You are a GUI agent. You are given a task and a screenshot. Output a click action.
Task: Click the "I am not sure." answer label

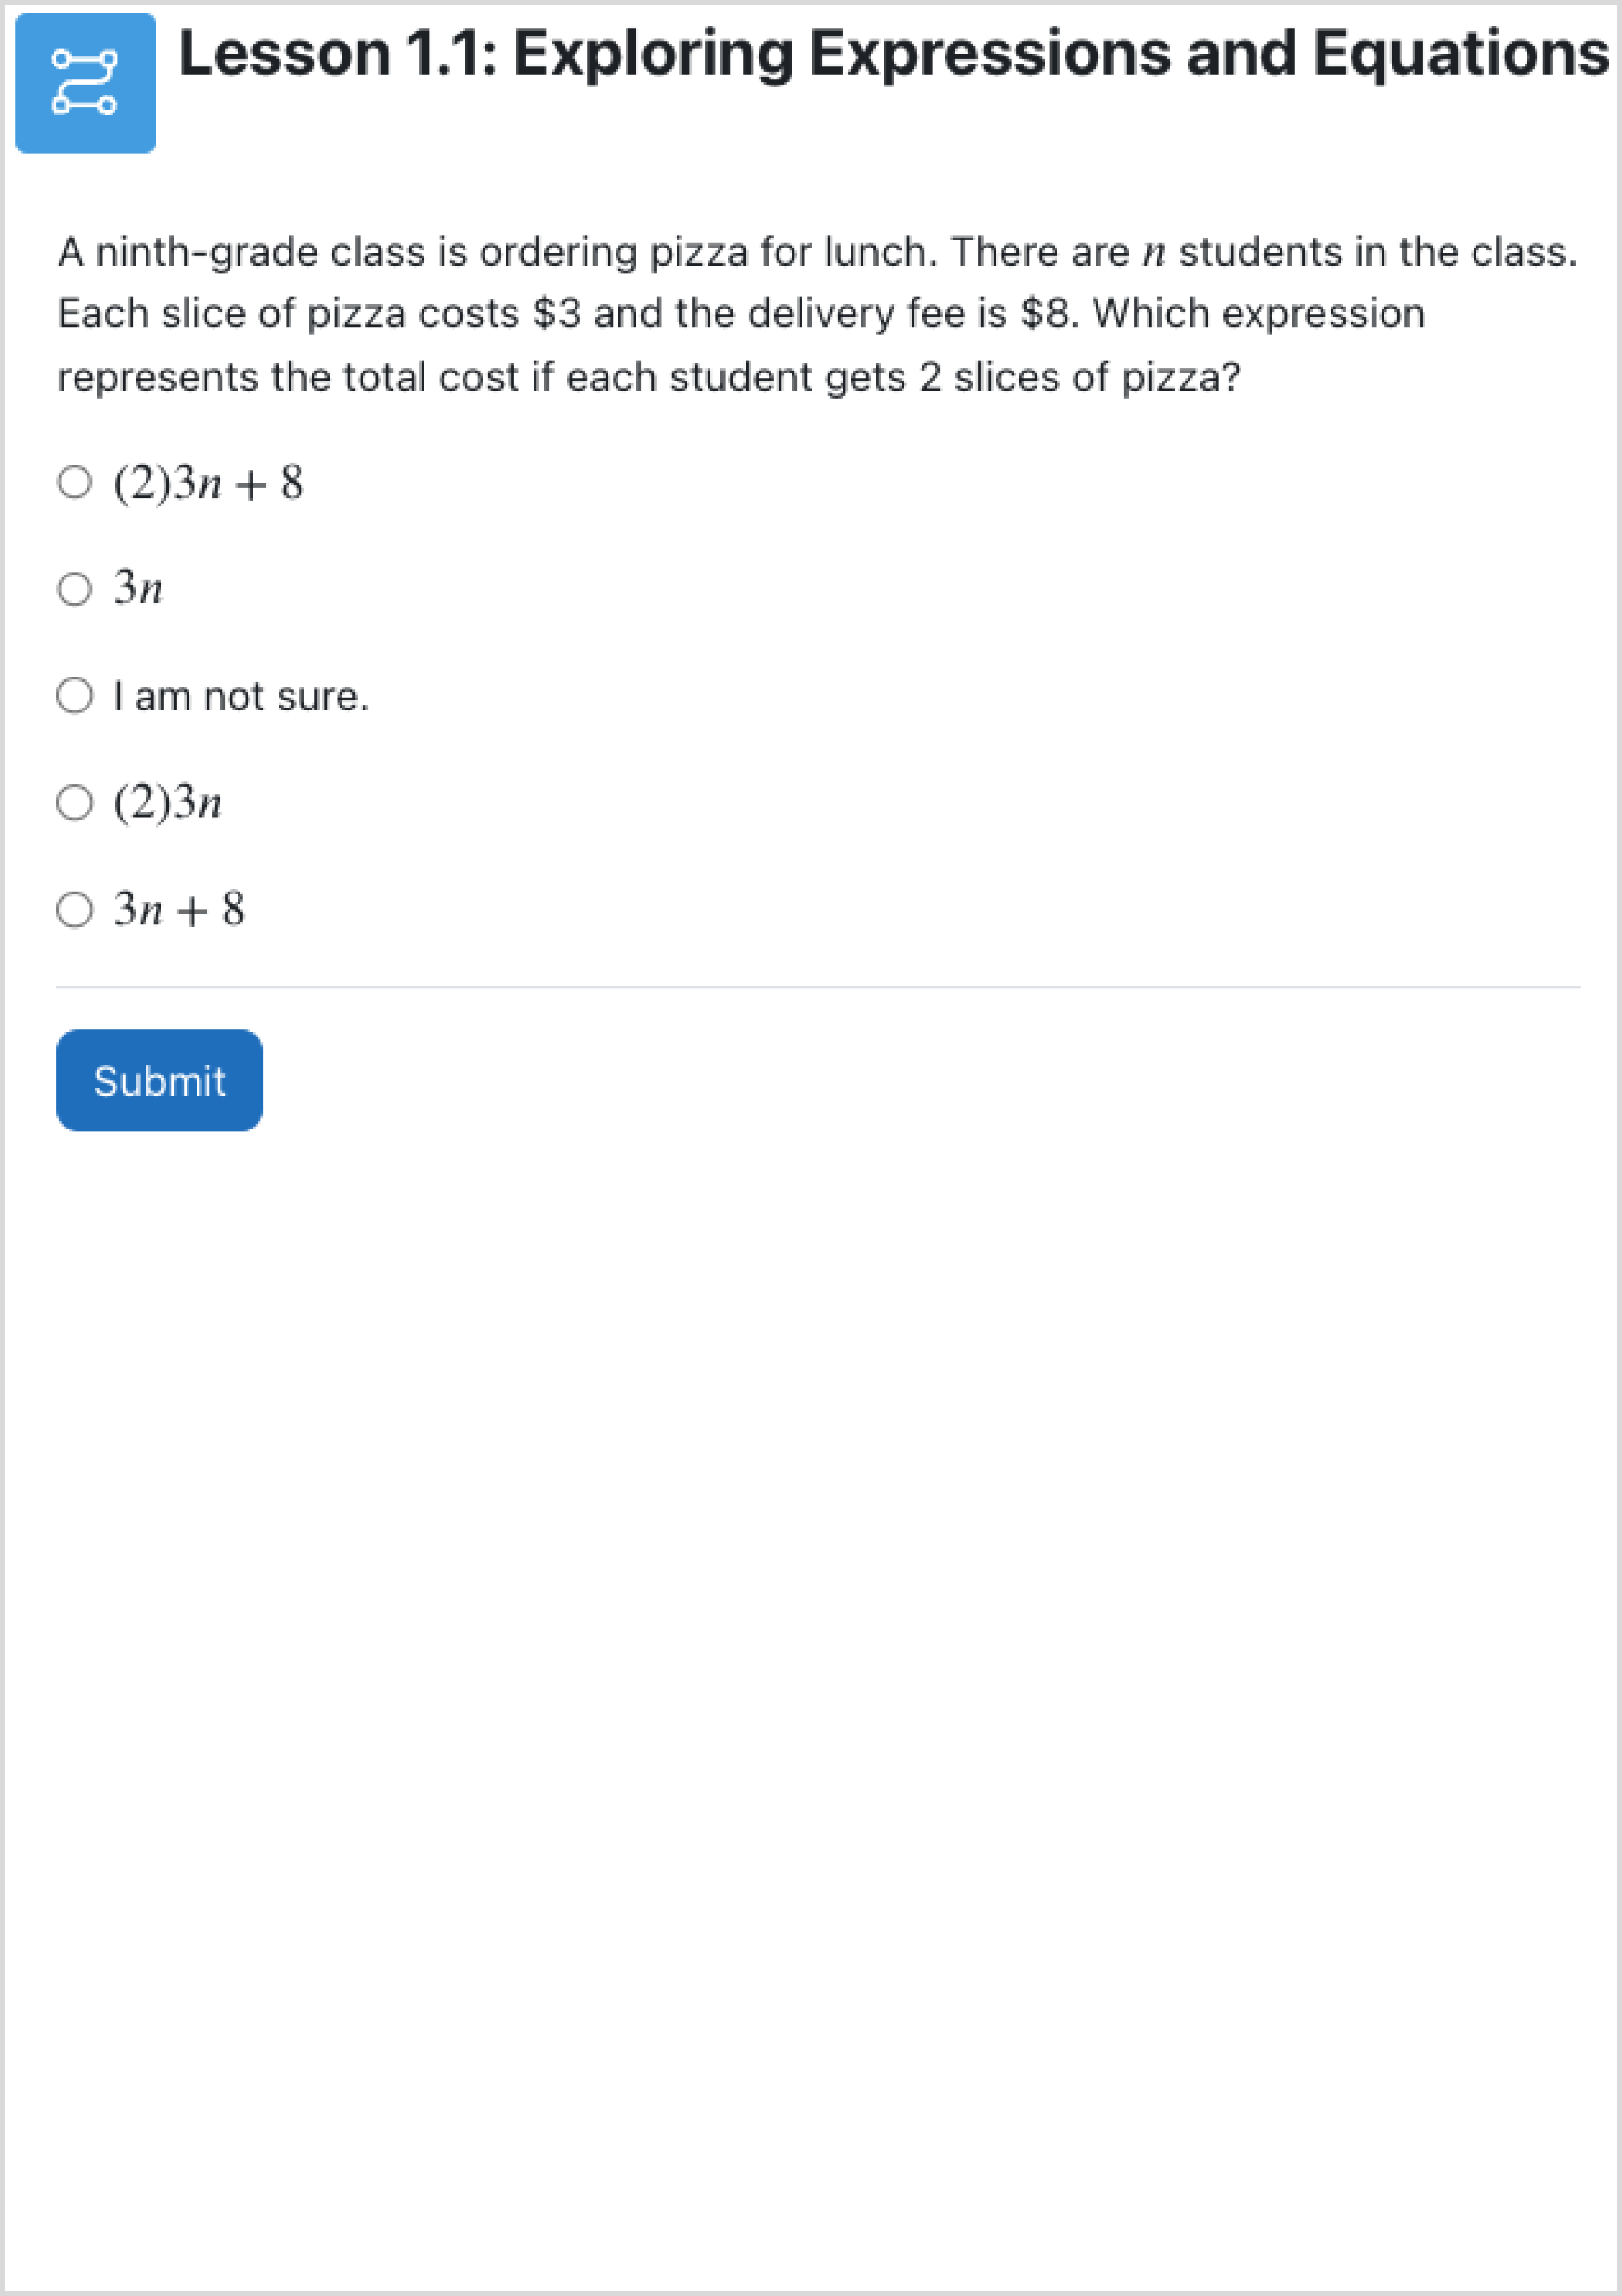241,696
